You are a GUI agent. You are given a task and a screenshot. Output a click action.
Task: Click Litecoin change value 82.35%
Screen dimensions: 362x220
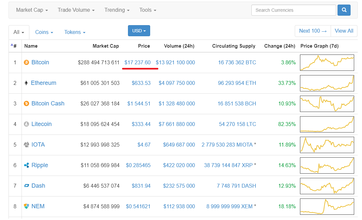coord(287,124)
